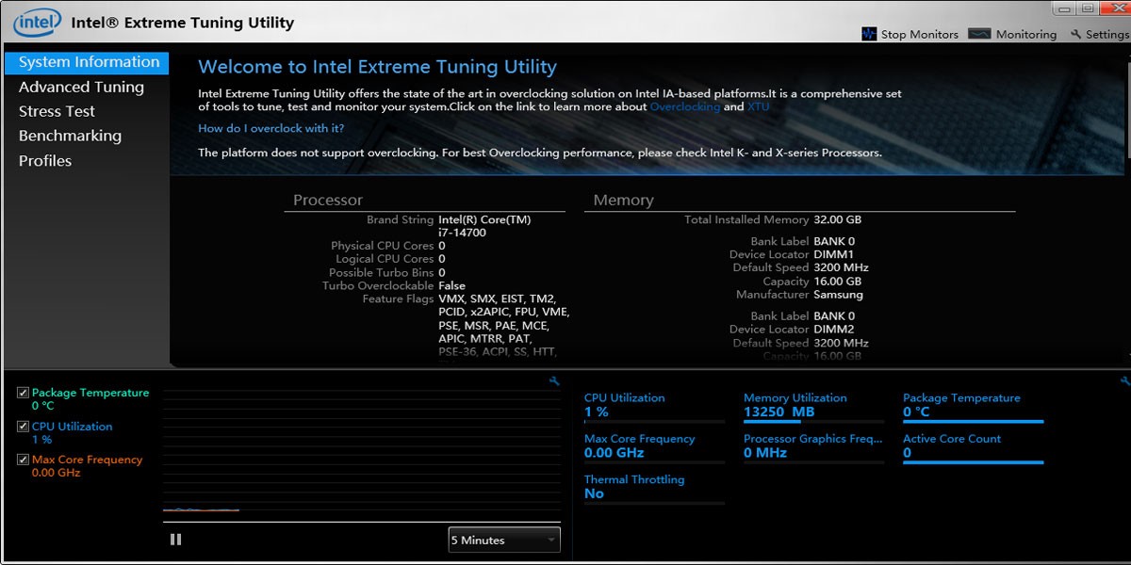Screen dimensions: 1131x565
Task: Follow the Overclocking link
Action: point(684,106)
